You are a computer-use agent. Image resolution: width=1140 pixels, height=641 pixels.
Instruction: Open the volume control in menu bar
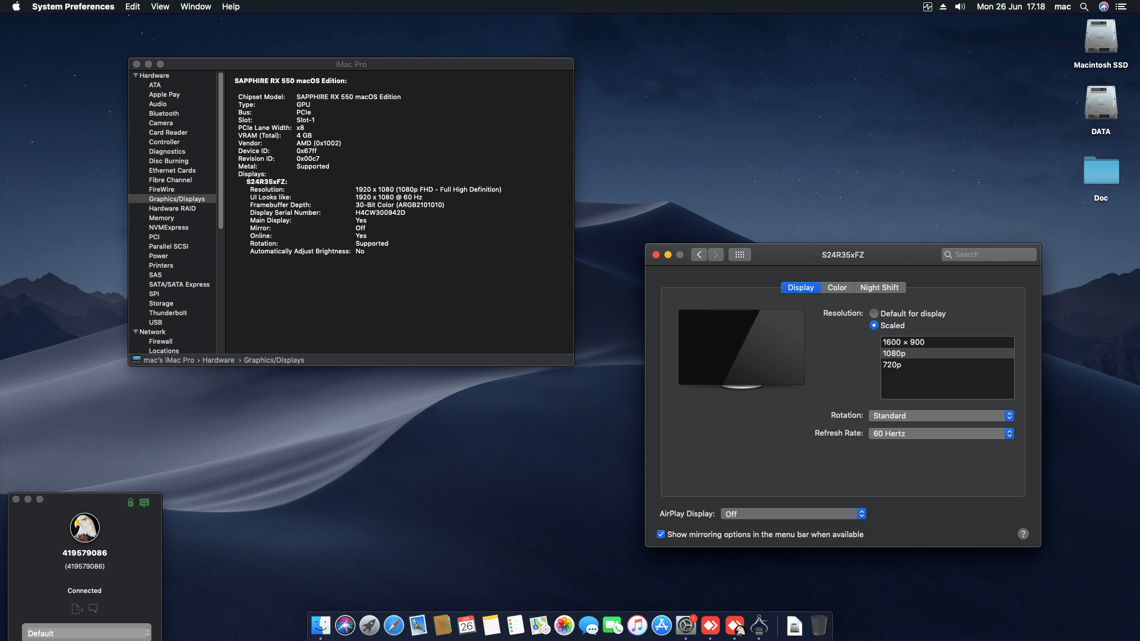[x=960, y=7]
